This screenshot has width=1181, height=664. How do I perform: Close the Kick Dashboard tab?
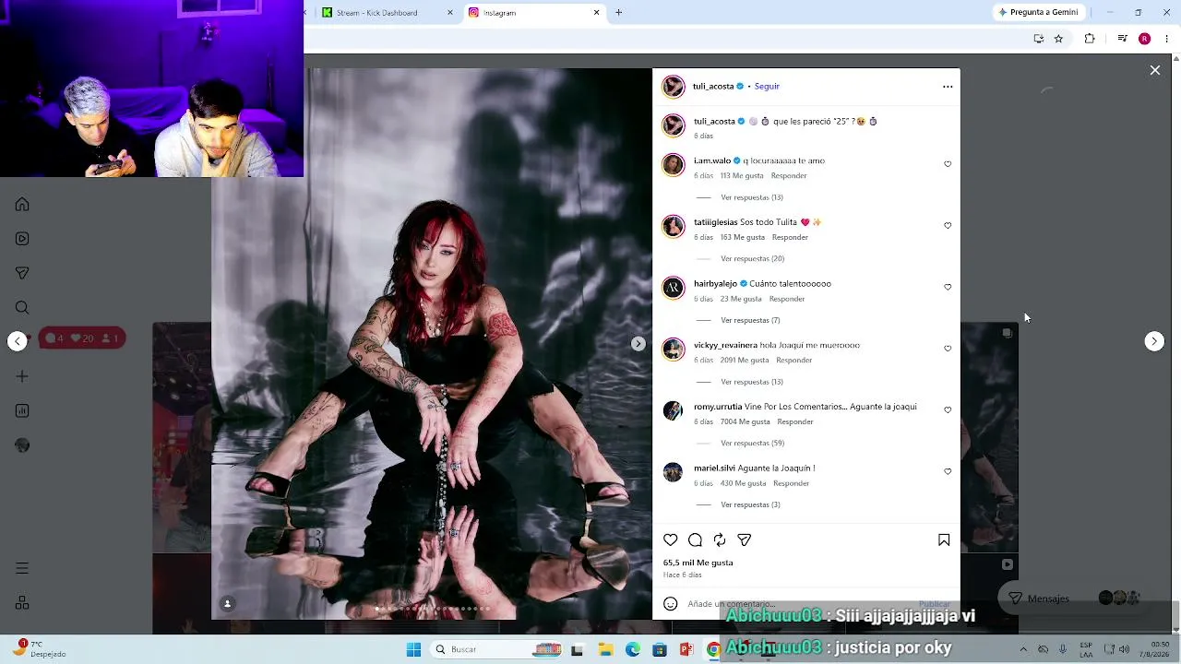click(450, 13)
